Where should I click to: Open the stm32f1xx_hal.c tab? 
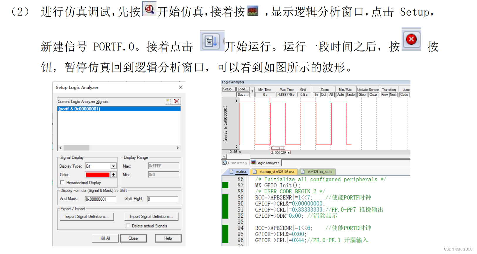[x=317, y=172]
